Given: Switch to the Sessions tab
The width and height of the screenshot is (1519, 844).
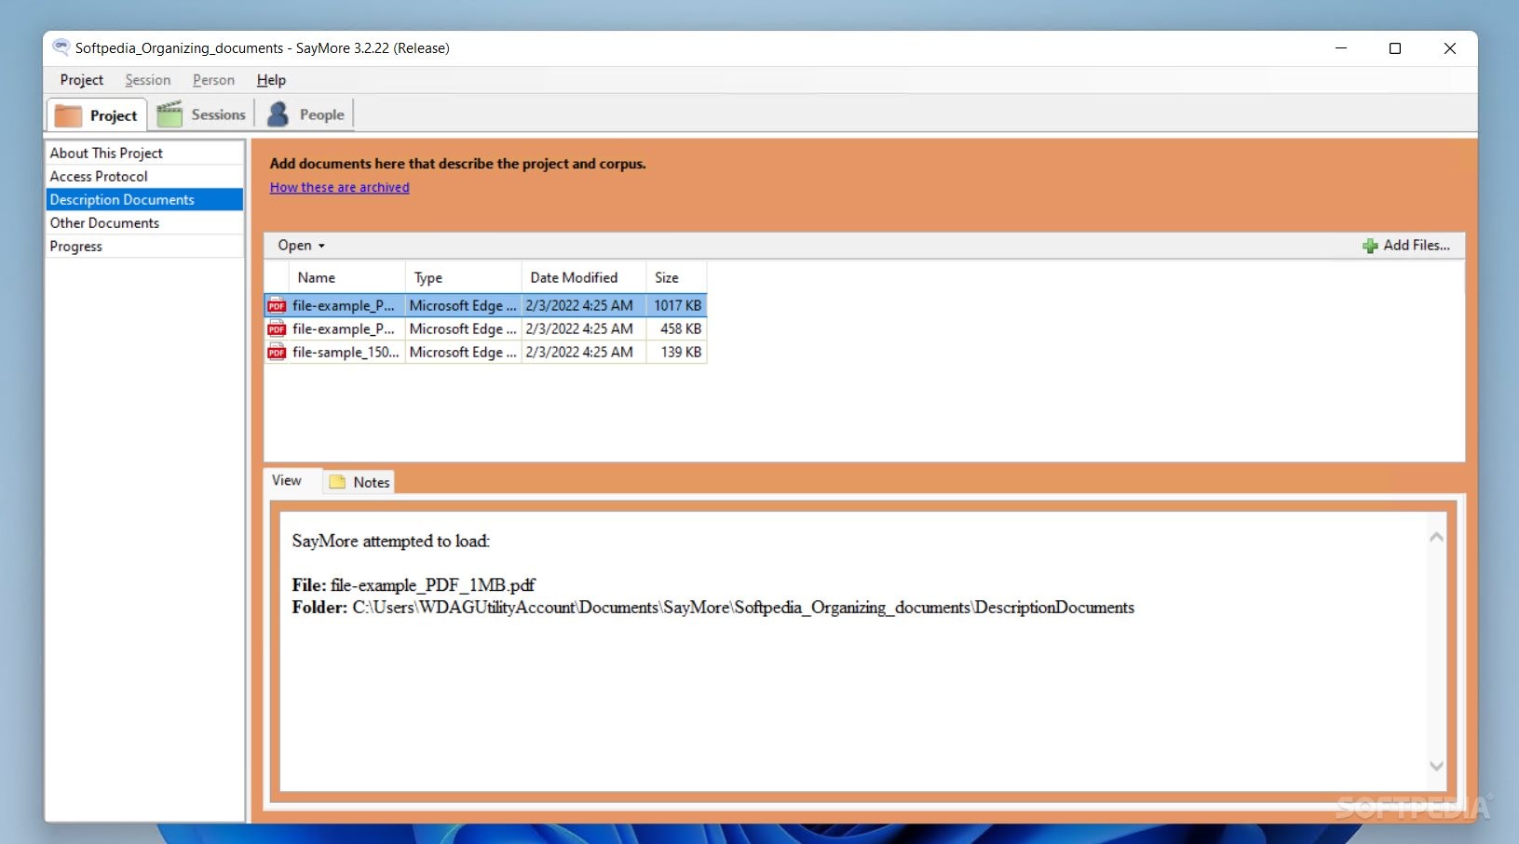Looking at the screenshot, I should tap(203, 114).
